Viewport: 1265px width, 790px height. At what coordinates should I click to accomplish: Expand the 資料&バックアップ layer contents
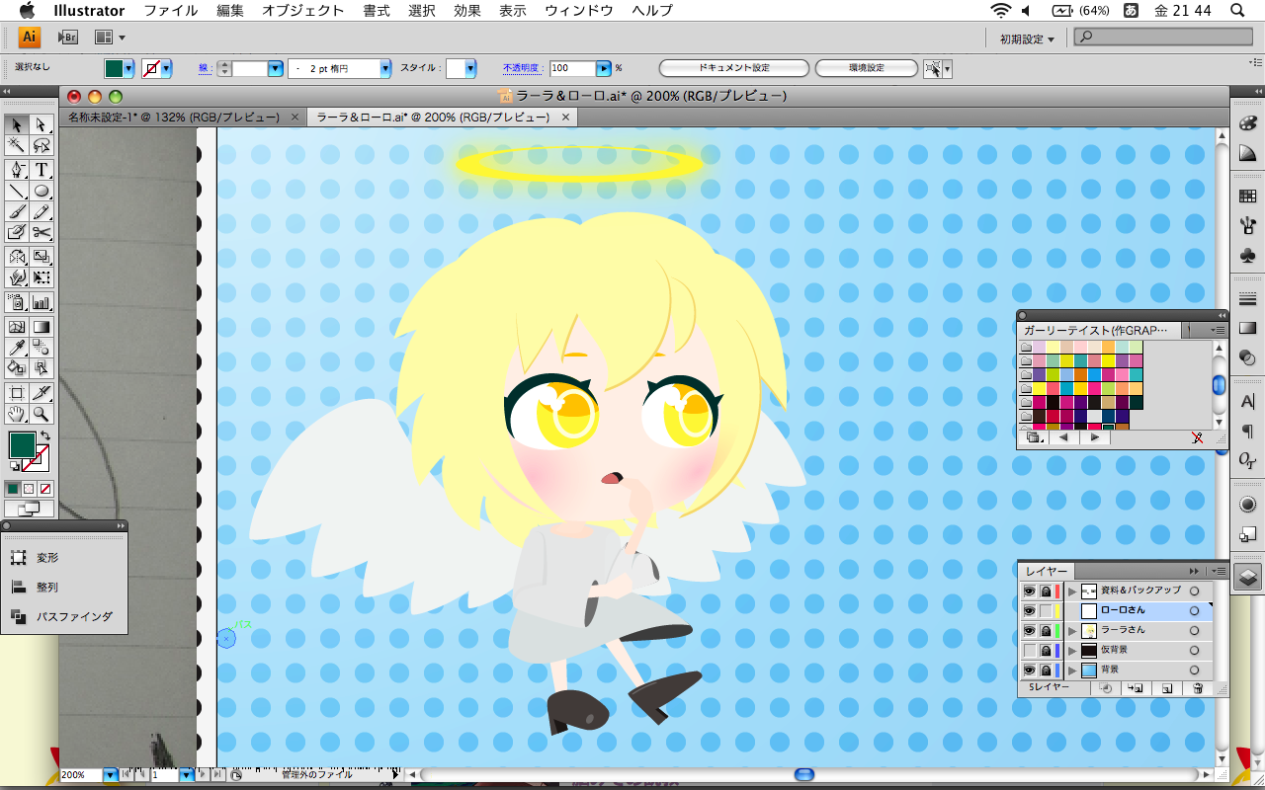pyautogui.click(x=1071, y=591)
